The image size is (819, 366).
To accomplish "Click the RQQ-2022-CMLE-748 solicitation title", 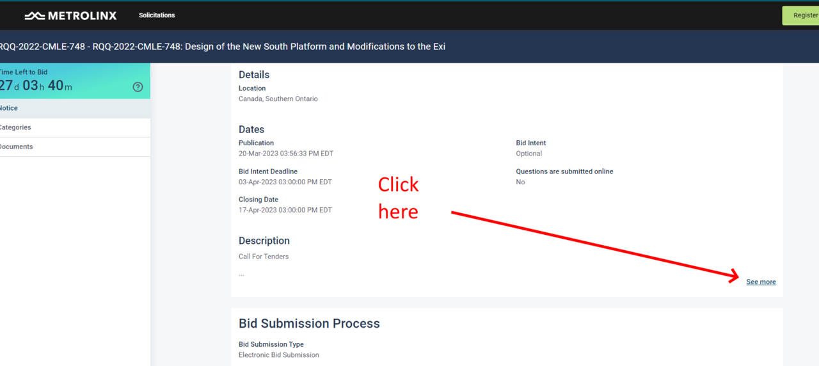I will point(223,47).
